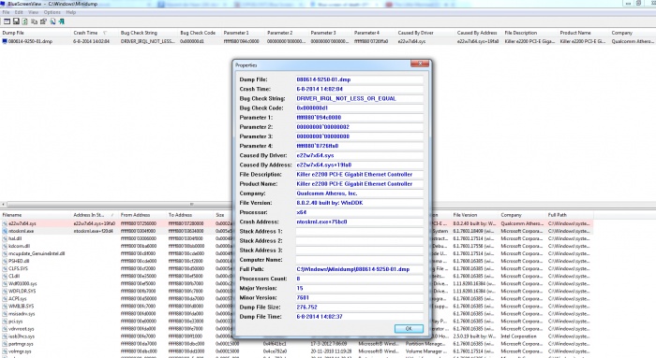Sort by the Crash Time column header
656x358 pixels.
(x=95, y=33)
